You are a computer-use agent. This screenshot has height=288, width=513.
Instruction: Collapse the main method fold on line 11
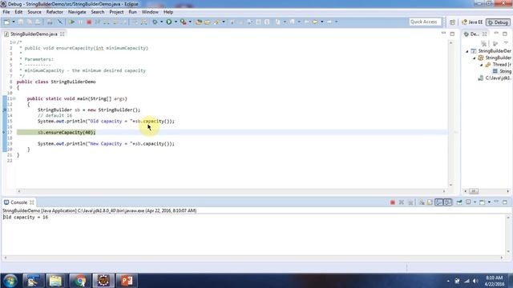coord(14,98)
